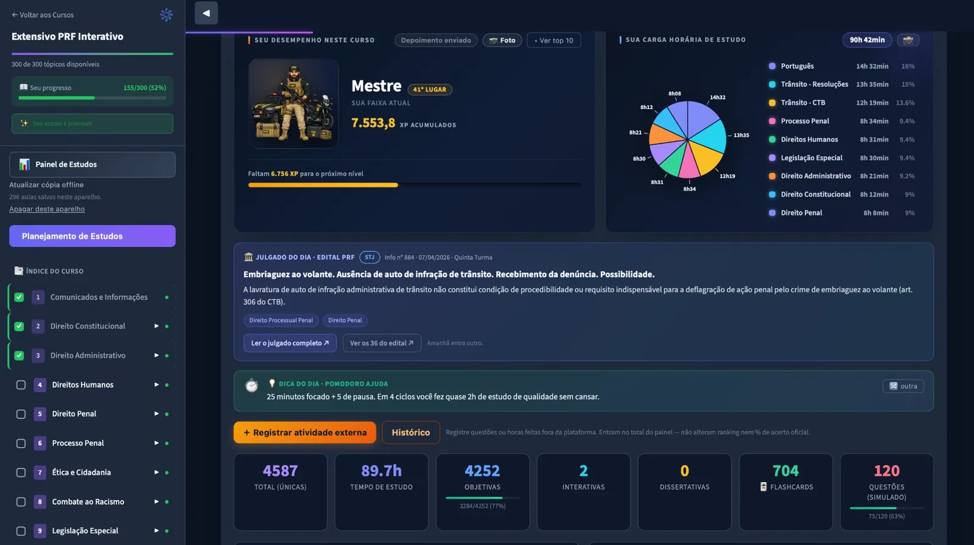This screenshot has height=545, width=974.
Task: Click the STJ badge in Julgado do Dia
Action: 370,257
